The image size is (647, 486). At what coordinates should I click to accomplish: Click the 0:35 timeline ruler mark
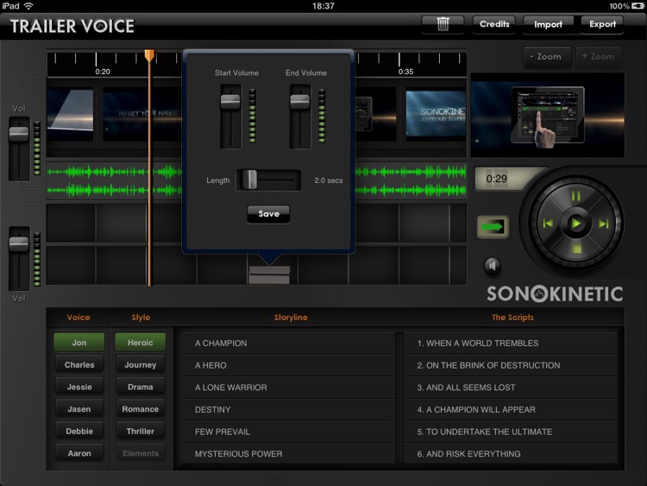pos(405,72)
